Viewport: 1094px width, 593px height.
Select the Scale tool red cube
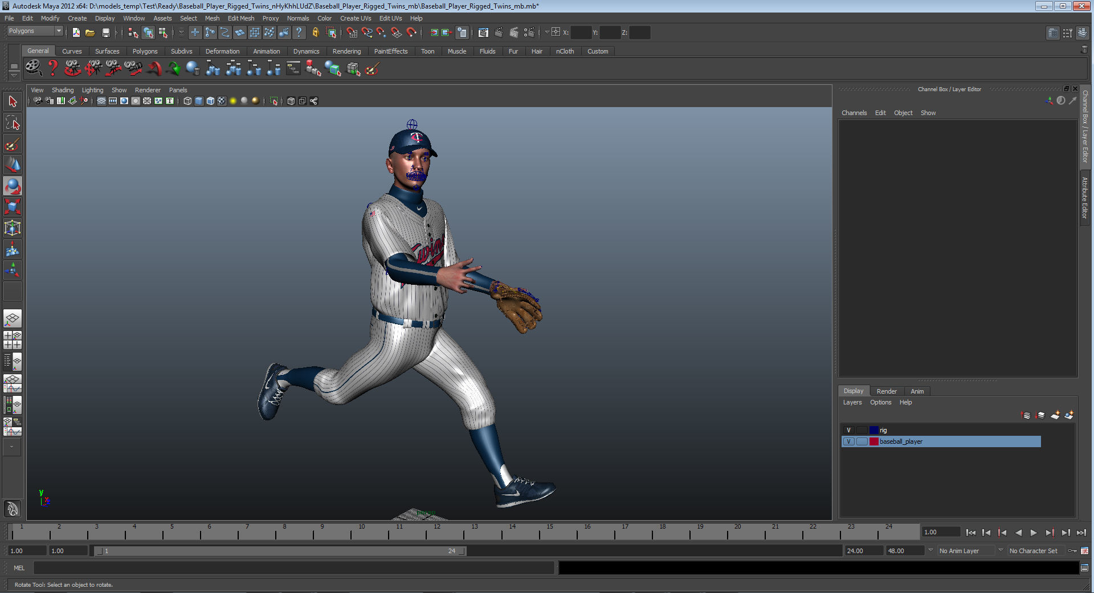(x=13, y=207)
